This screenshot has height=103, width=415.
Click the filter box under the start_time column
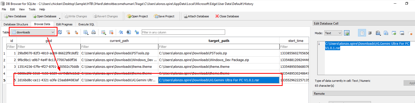(x=294, y=47)
